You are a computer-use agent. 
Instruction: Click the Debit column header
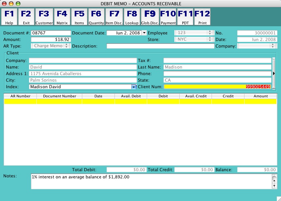(163, 96)
